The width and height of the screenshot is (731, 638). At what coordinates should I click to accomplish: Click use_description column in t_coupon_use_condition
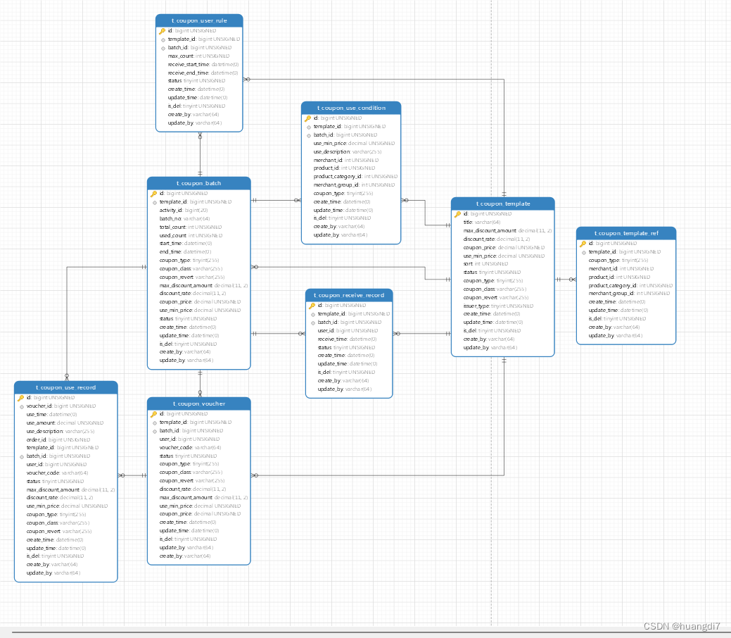coord(348,151)
